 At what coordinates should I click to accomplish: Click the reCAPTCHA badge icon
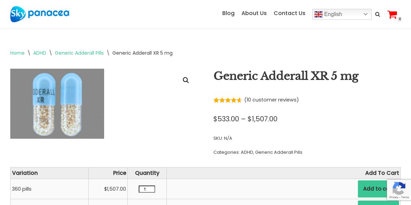tap(399, 190)
